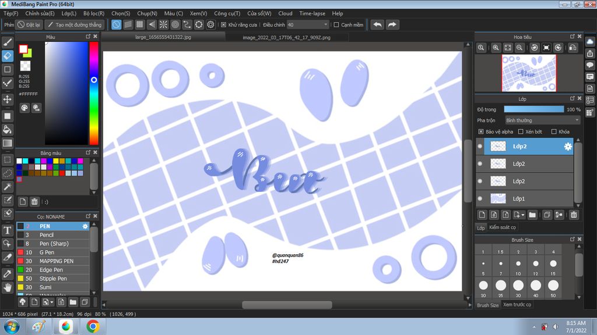Pick the Hand pan tool
The image size is (597, 335).
8,287
